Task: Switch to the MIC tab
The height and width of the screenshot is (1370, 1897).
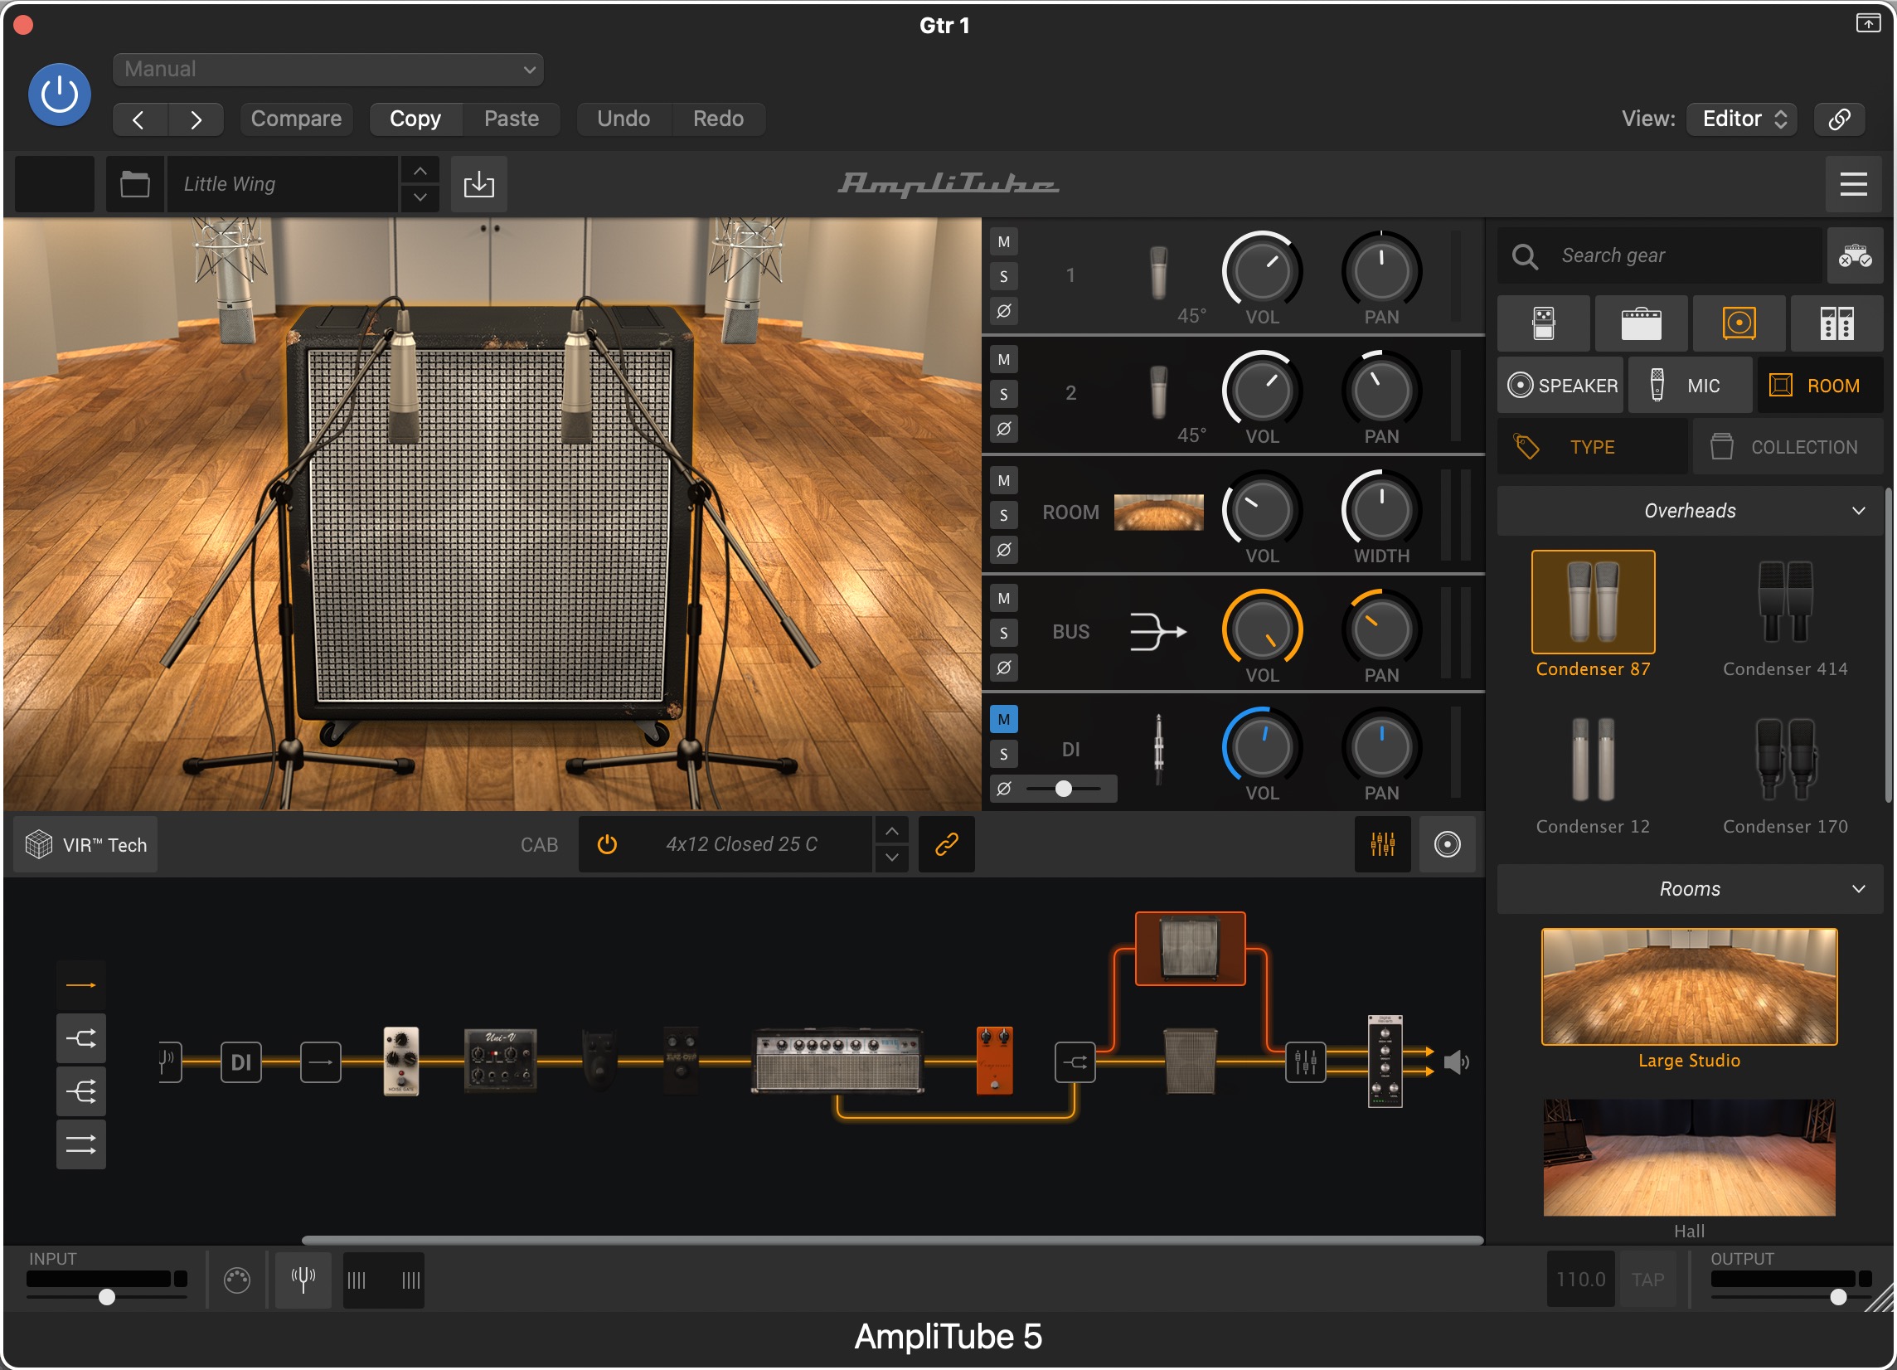Action: (1691, 386)
